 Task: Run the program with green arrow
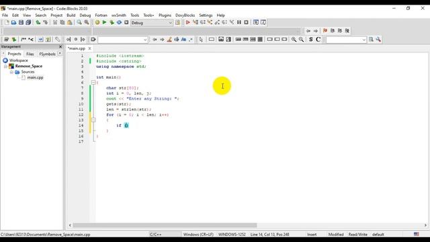104,22
